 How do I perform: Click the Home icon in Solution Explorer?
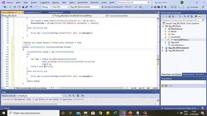[x=169, y=16]
